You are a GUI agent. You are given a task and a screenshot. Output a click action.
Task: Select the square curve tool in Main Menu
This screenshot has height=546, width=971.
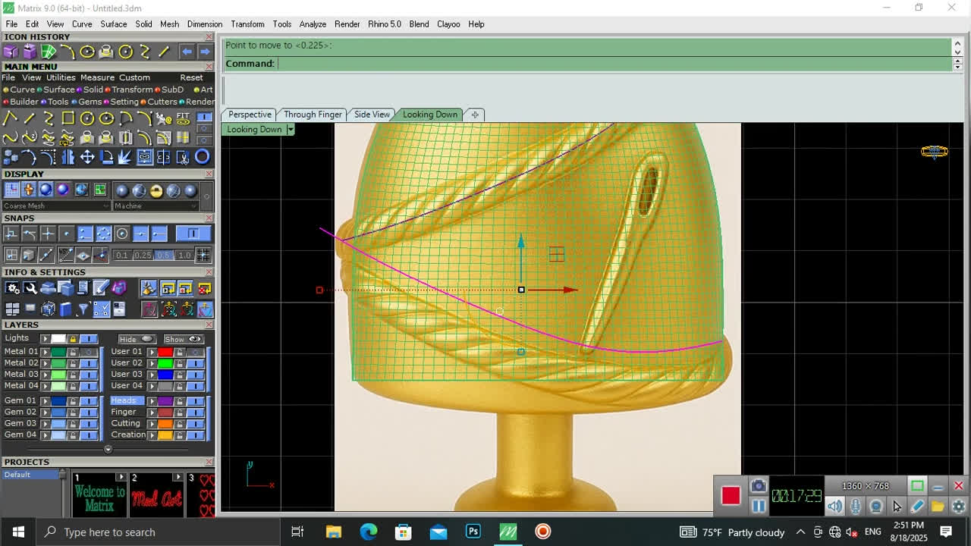click(68, 118)
